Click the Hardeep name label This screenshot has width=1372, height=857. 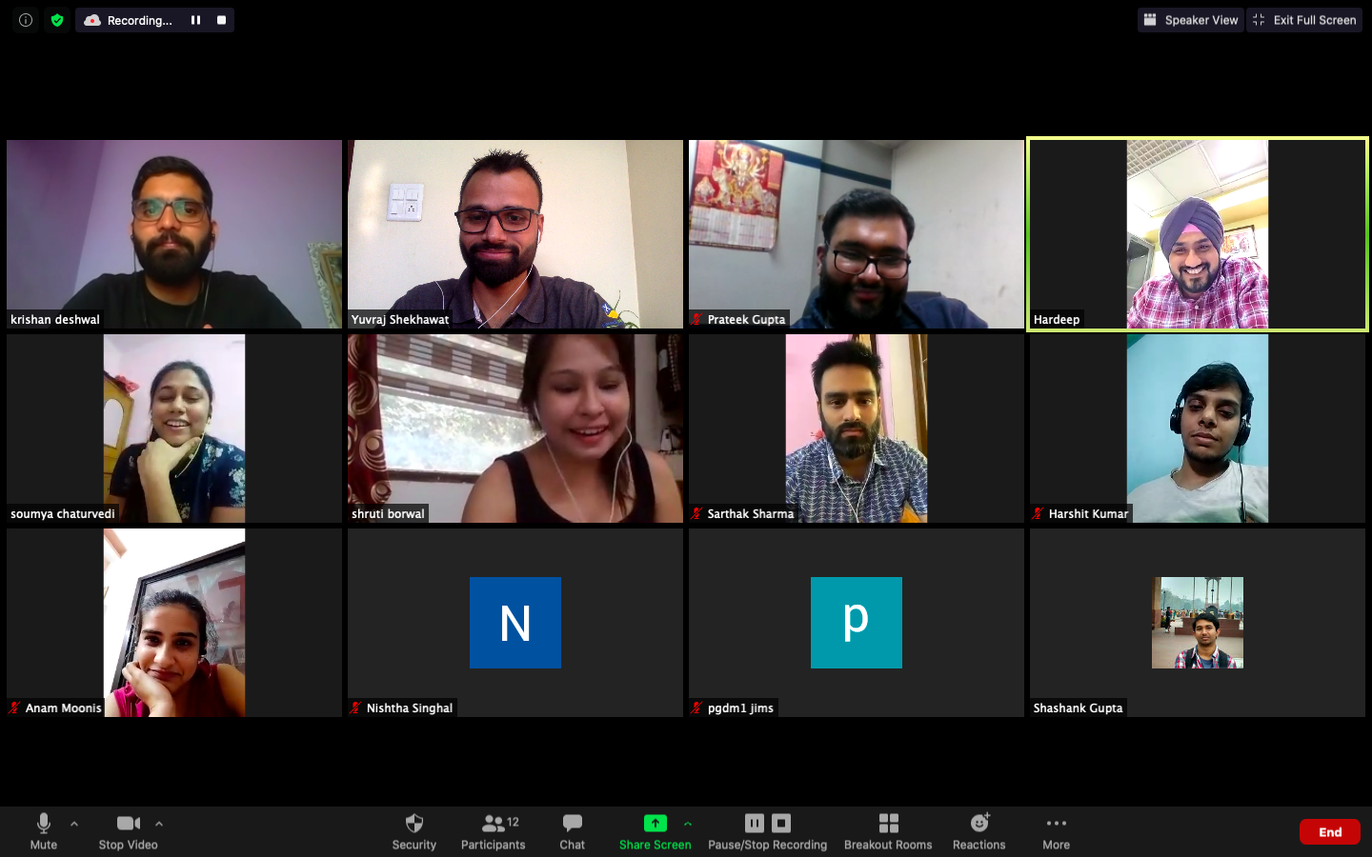(x=1057, y=320)
